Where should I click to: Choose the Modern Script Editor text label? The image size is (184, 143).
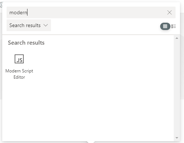point(19,74)
